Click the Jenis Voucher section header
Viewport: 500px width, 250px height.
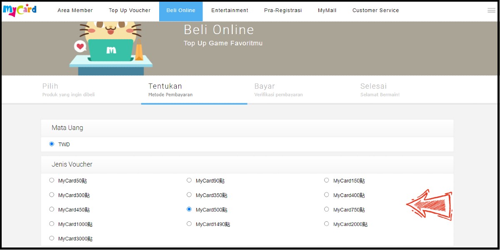(247, 165)
